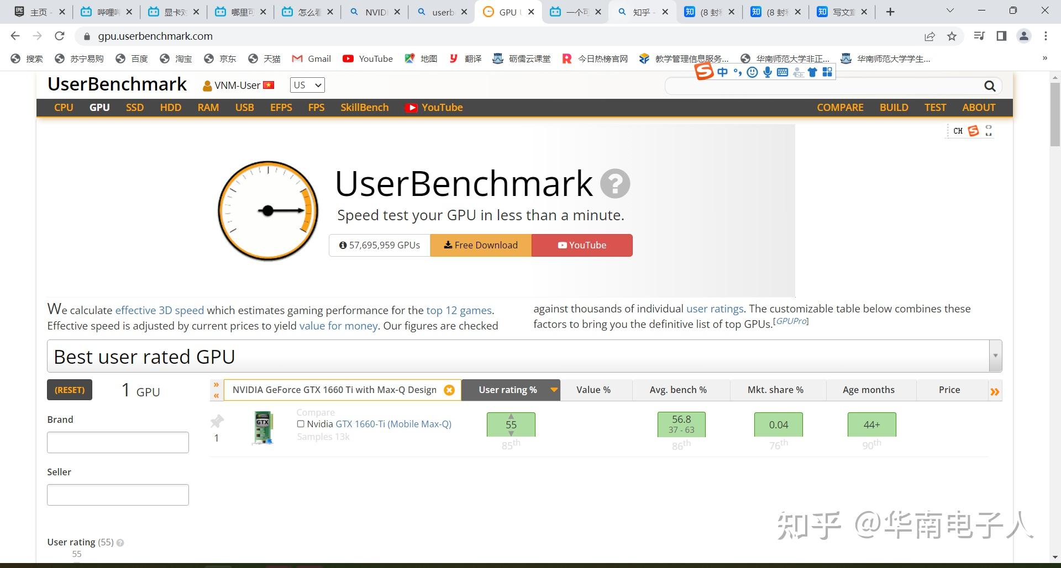Expand the Best user rated GPU dropdown

point(995,356)
